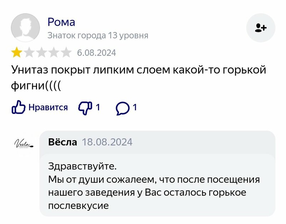Click the Vesla cafe logo
This screenshot has width=286, height=224.
[x=24, y=143]
